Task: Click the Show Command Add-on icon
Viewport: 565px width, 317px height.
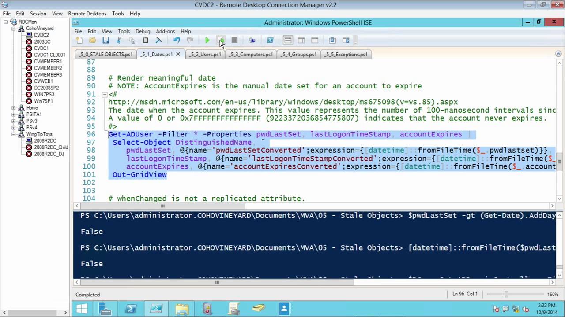Action: 346,41
